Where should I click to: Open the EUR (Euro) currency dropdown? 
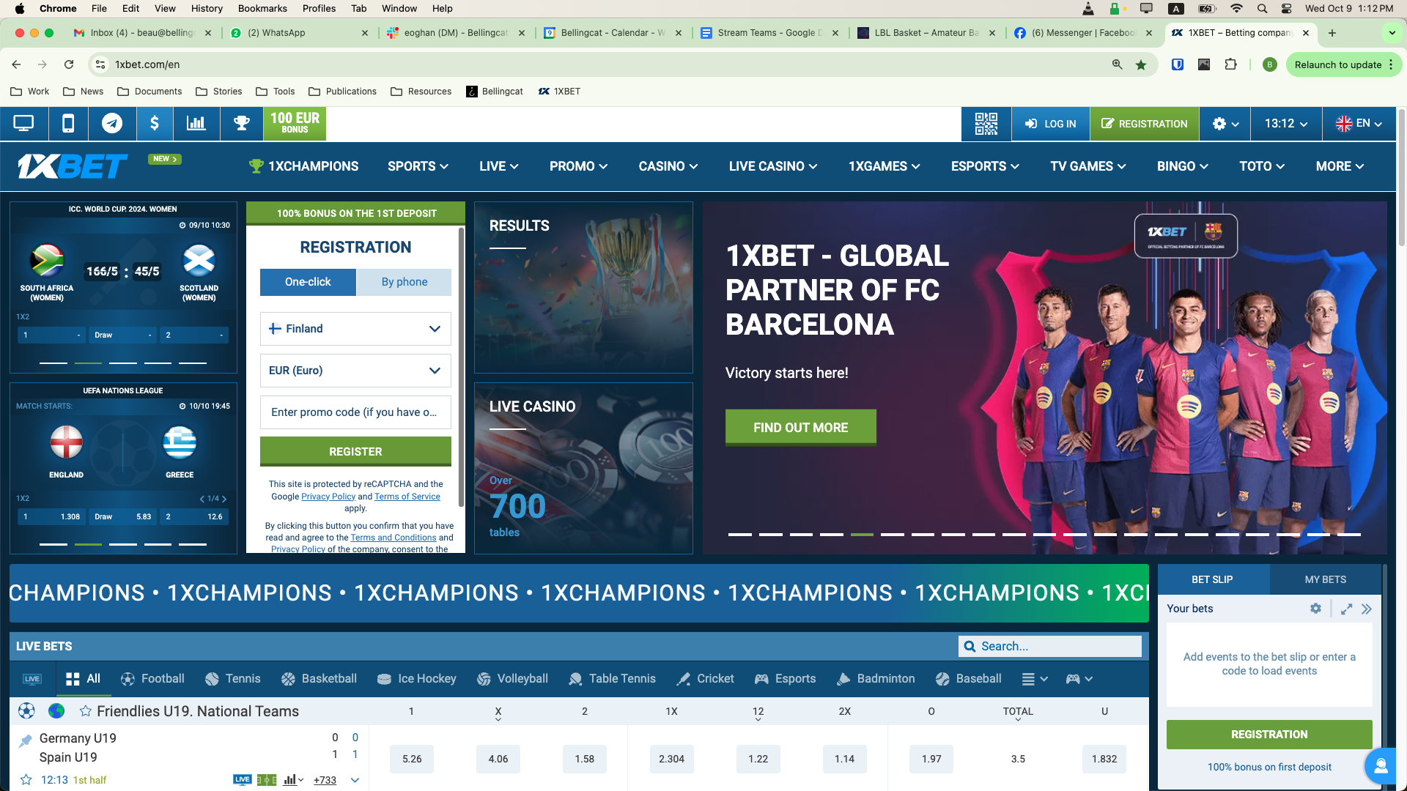coord(355,371)
